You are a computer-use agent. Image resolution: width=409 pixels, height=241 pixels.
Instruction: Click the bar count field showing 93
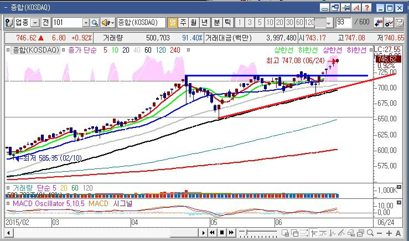tap(343, 23)
